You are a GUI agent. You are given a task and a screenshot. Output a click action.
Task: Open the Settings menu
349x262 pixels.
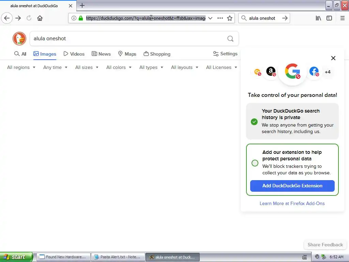point(225,54)
